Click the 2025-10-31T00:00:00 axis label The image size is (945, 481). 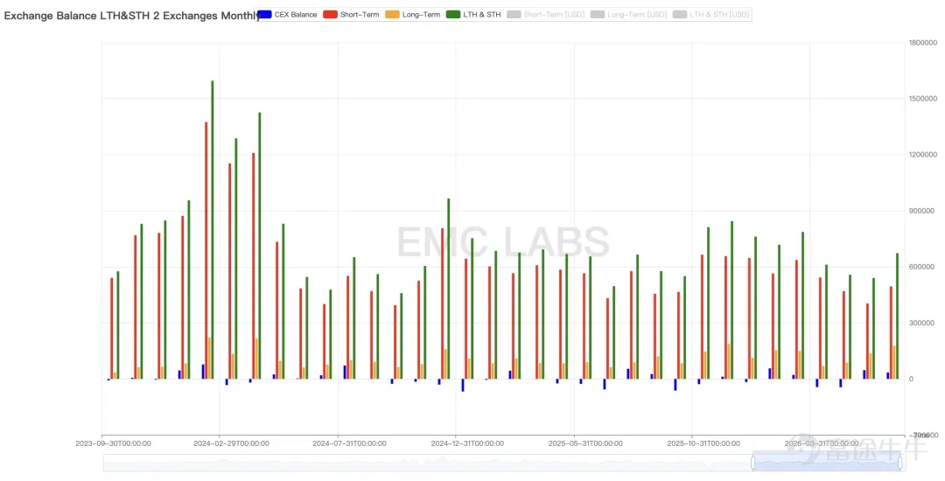tap(703, 443)
